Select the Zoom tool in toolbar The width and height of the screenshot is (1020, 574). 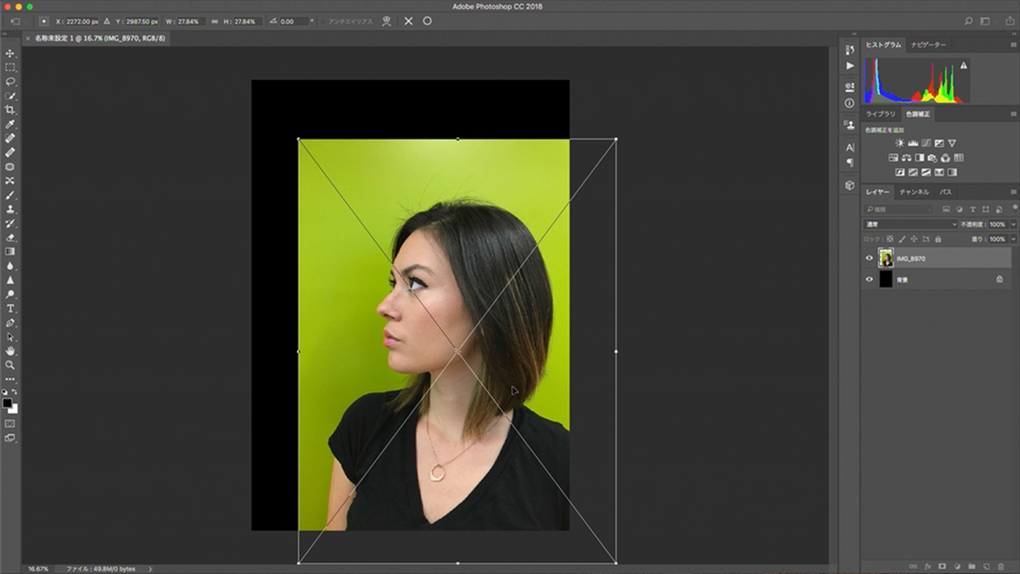pyautogui.click(x=10, y=365)
